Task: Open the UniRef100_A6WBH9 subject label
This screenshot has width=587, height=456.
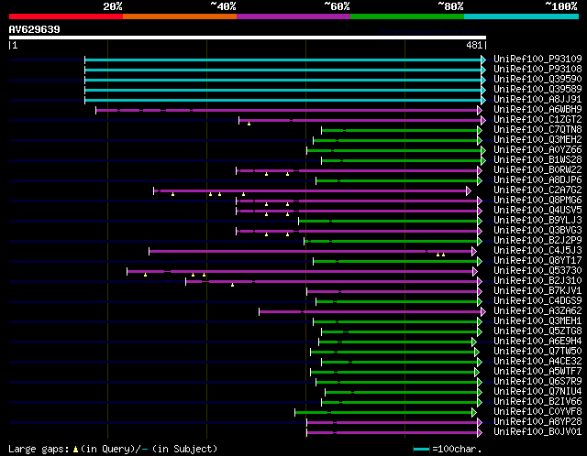Action: (537, 110)
